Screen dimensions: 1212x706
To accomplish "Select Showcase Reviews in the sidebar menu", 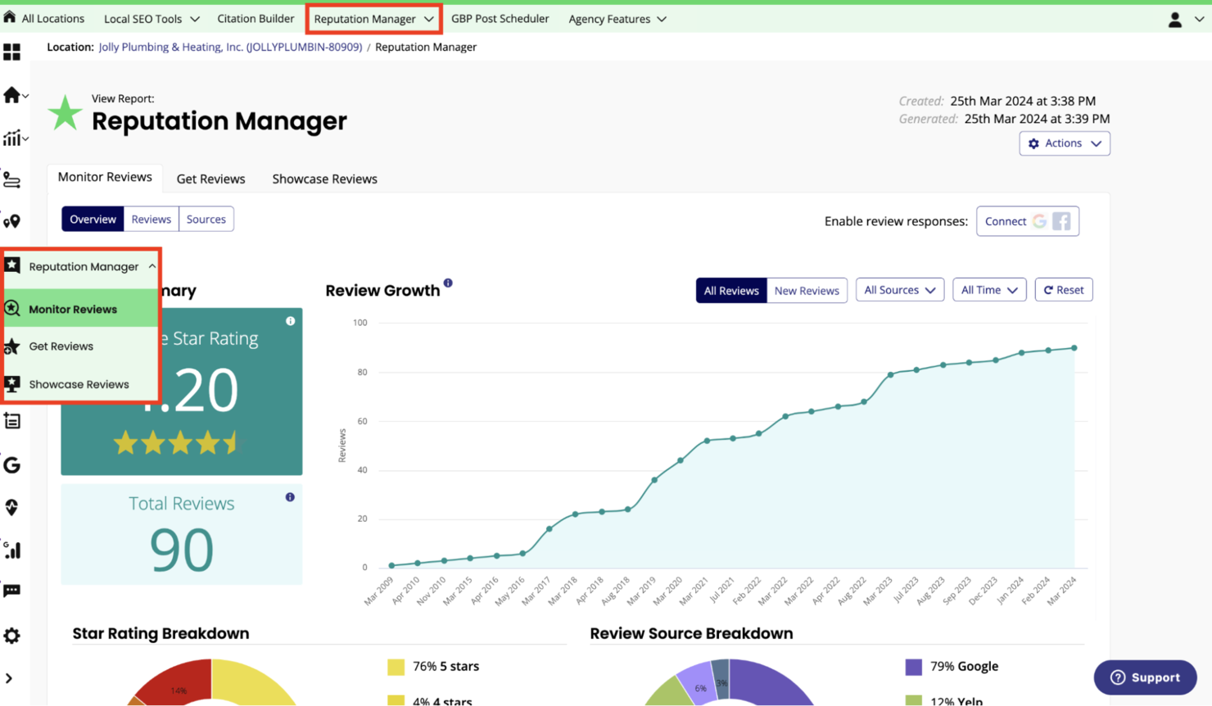I will click(x=80, y=384).
